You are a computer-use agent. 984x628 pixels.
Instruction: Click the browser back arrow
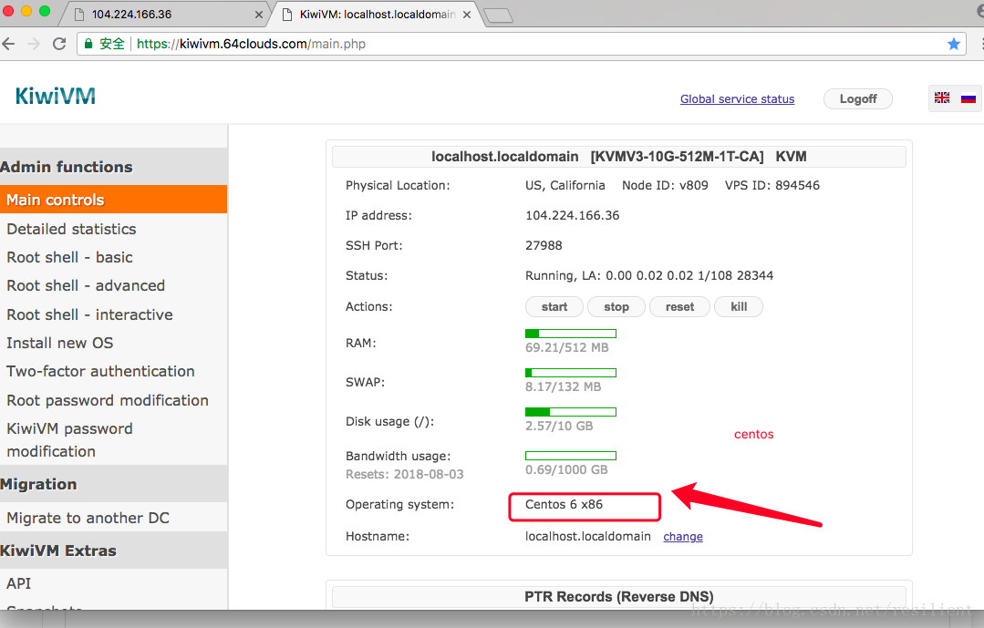pos(8,44)
